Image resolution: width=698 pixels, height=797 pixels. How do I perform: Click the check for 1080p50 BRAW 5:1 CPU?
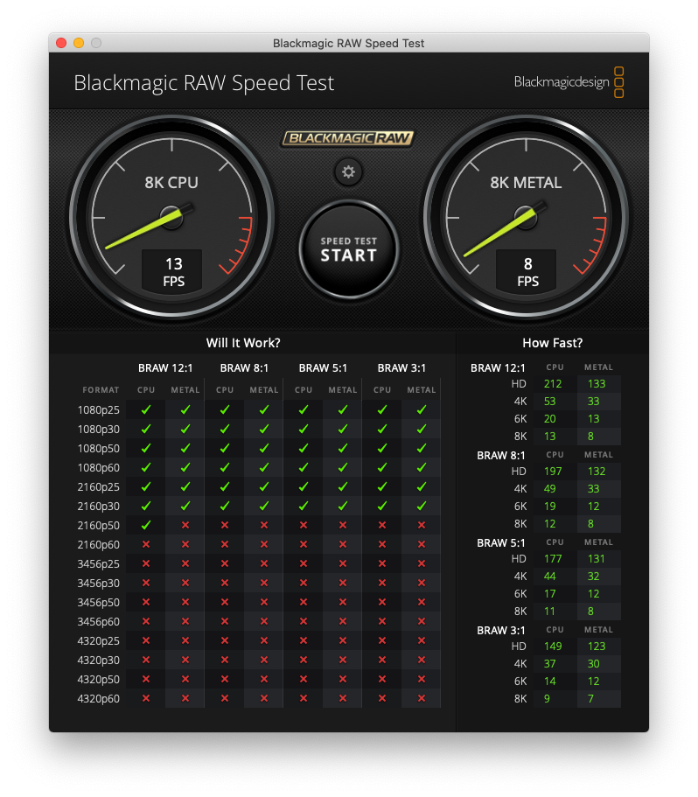click(x=304, y=448)
